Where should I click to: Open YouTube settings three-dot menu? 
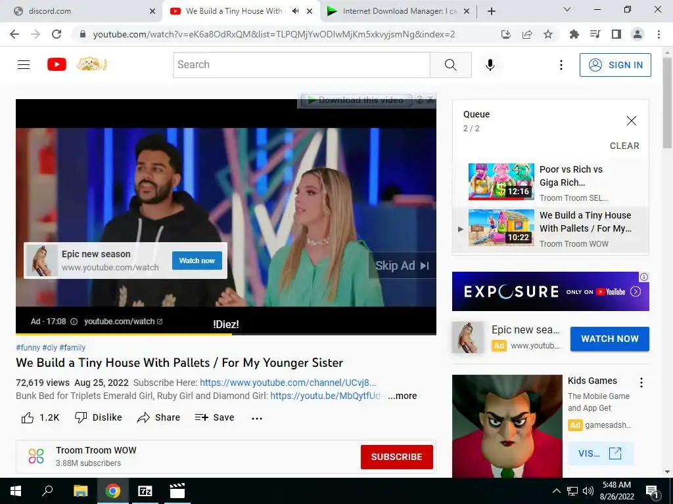coord(561,65)
